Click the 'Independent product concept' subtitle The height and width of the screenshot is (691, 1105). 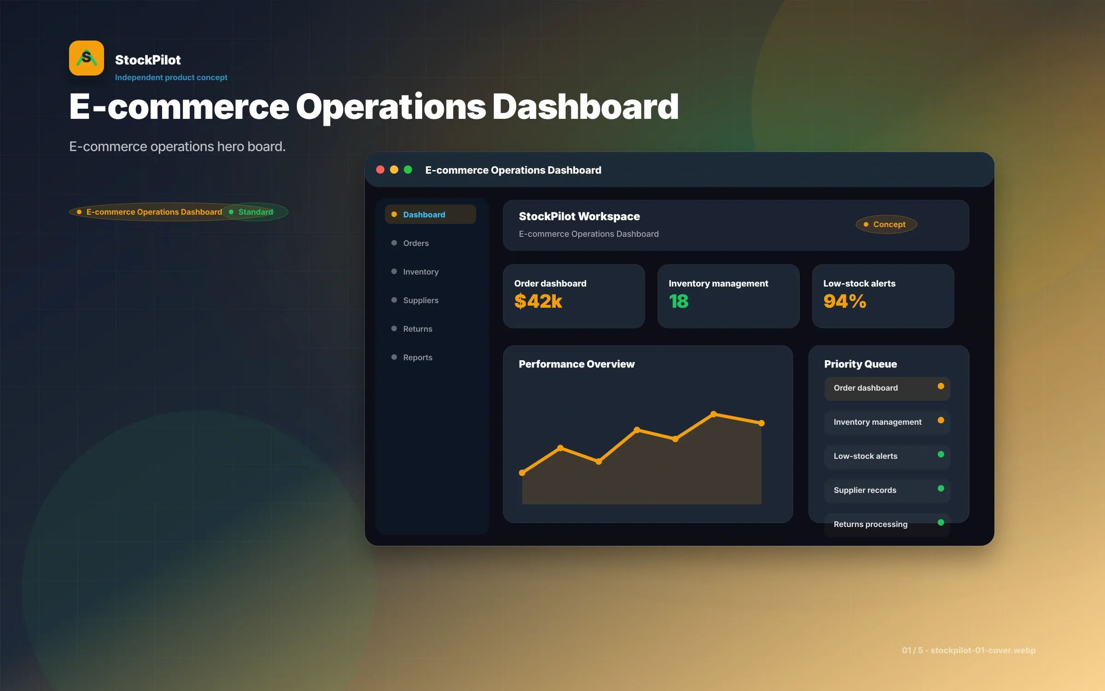171,77
